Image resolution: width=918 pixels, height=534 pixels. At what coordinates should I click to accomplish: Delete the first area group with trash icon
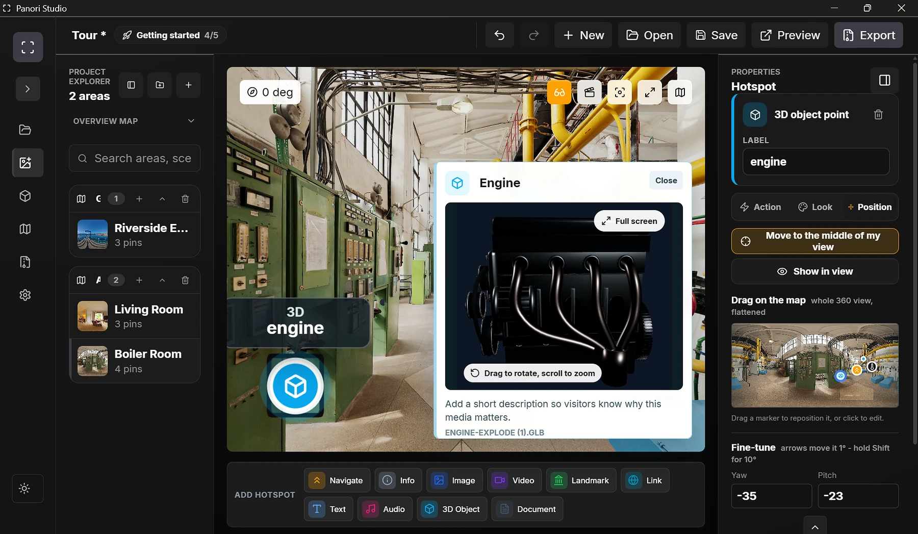point(185,199)
